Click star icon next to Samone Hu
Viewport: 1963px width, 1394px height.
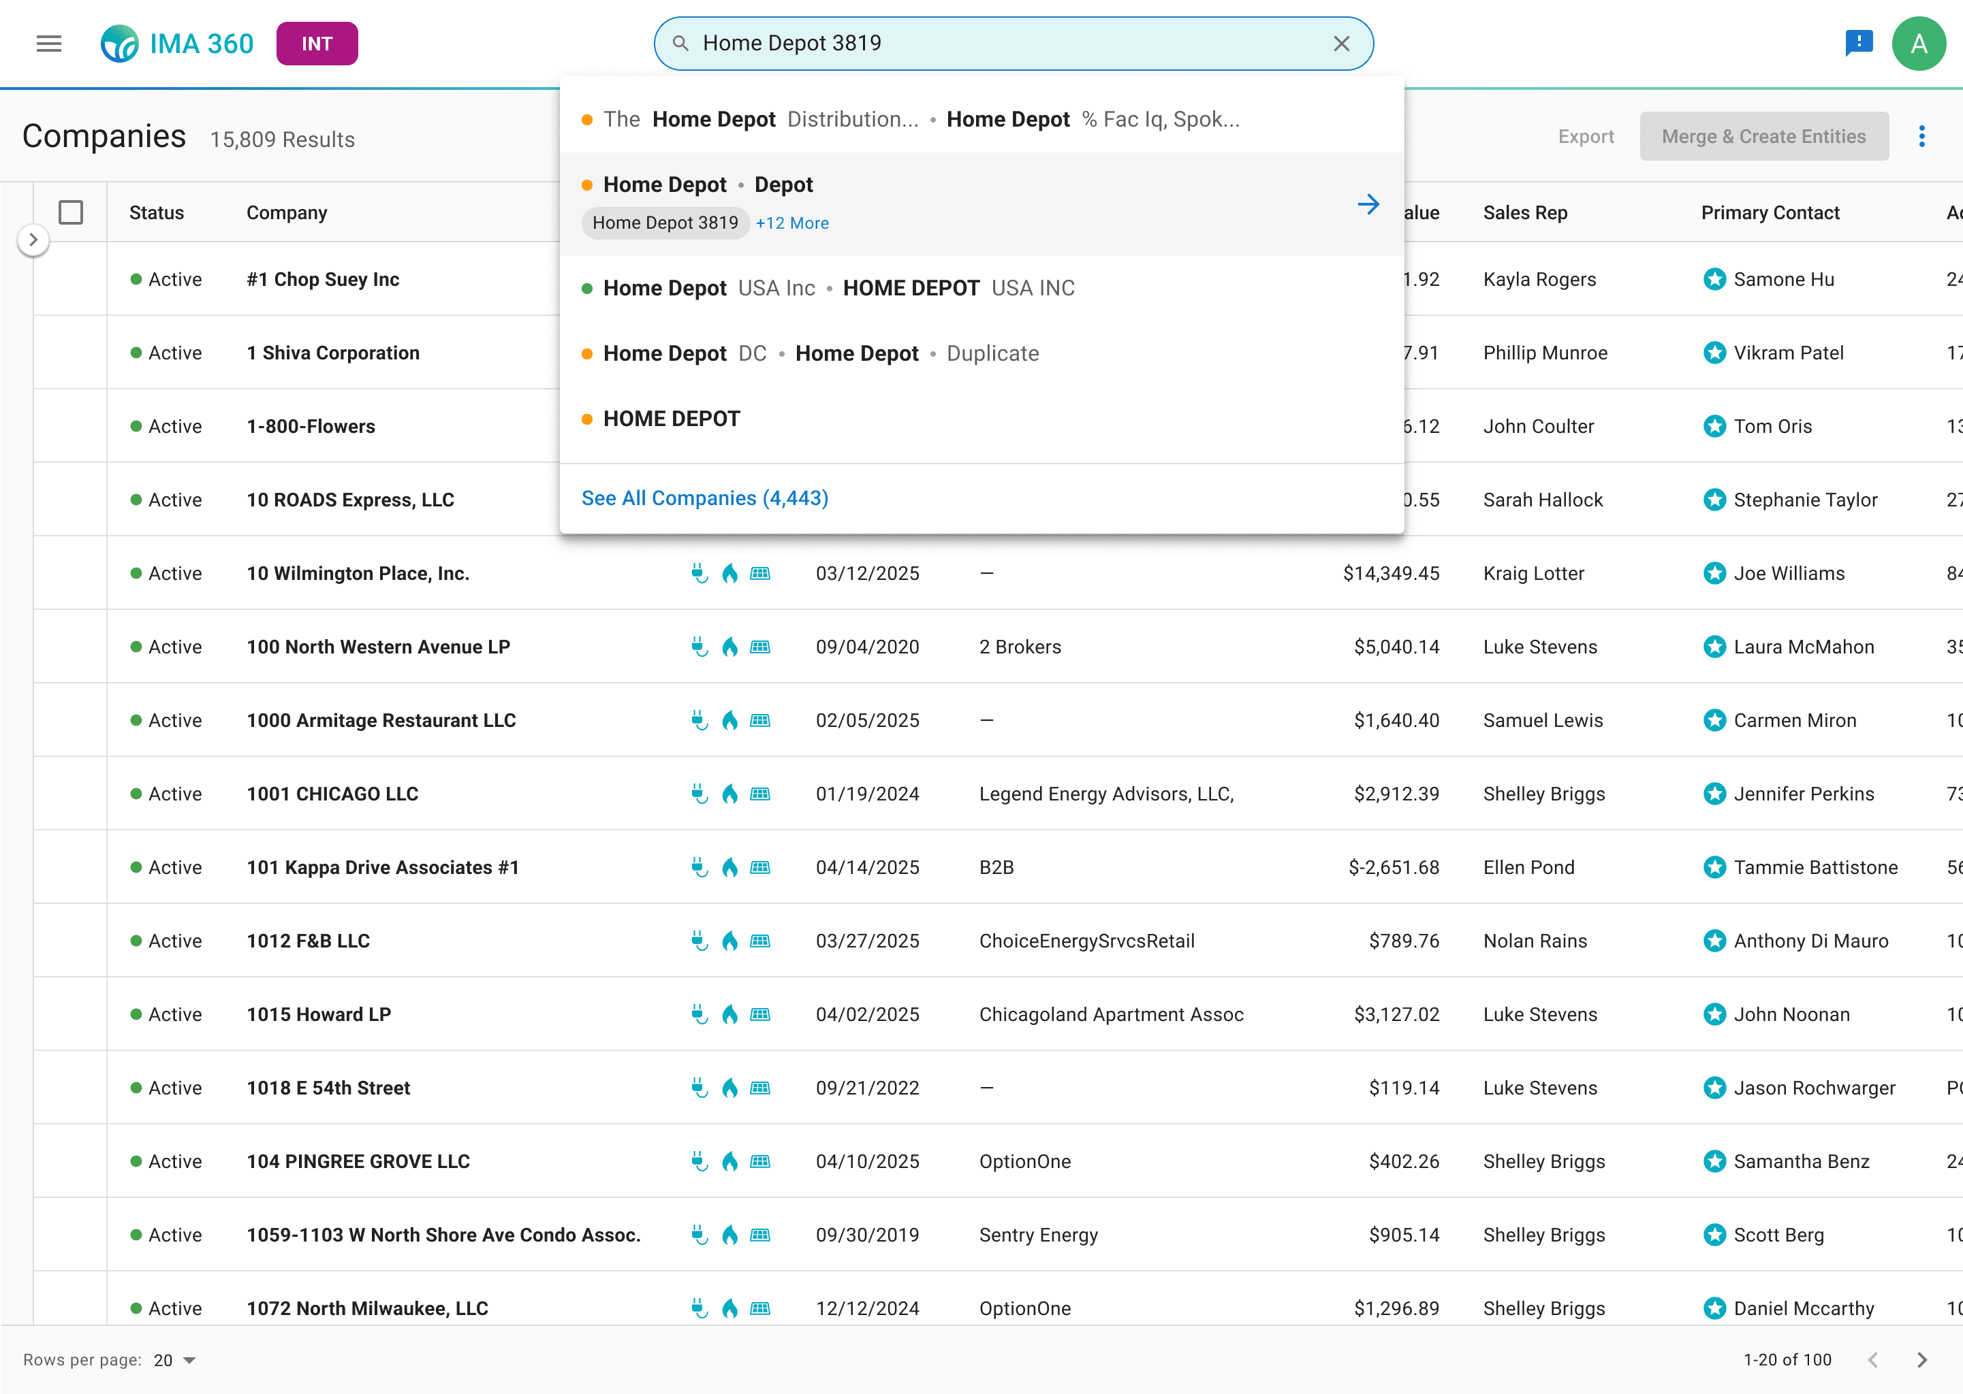1714,279
